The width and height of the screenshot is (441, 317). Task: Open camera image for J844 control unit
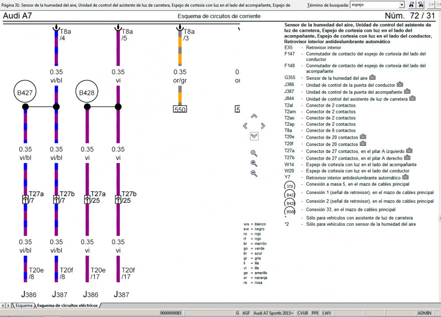[x=412, y=98]
